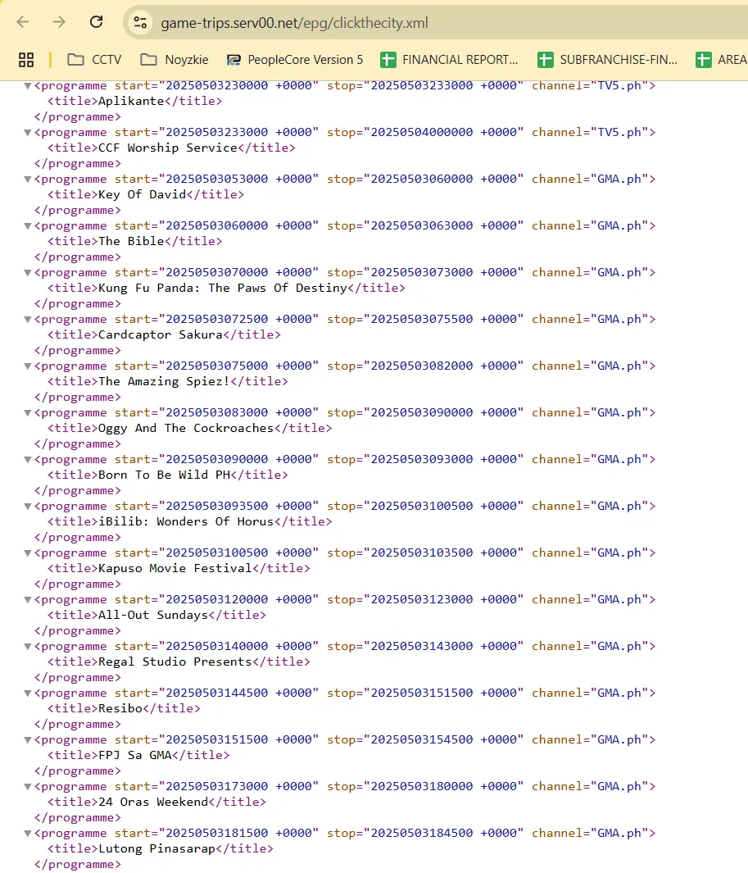Click start value 20250503072500 of Cardcaptor Sakura
This screenshot has height=873, width=748.
click(217, 321)
